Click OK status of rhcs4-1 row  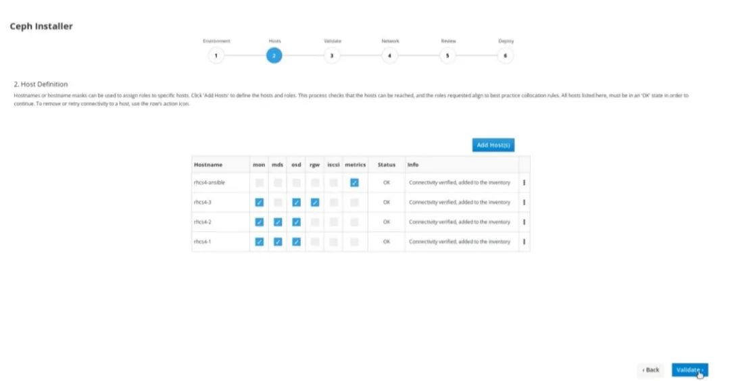tap(387, 242)
